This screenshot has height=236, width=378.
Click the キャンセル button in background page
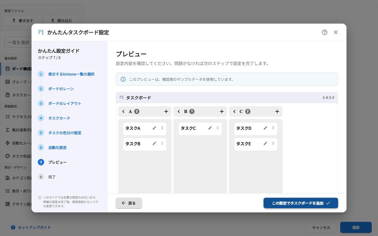321,227
